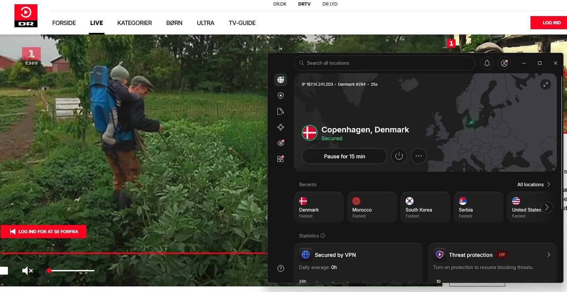Open Threat Protection shield icon in sidebar
This screenshot has height=292, width=567.
coord(281,96)
